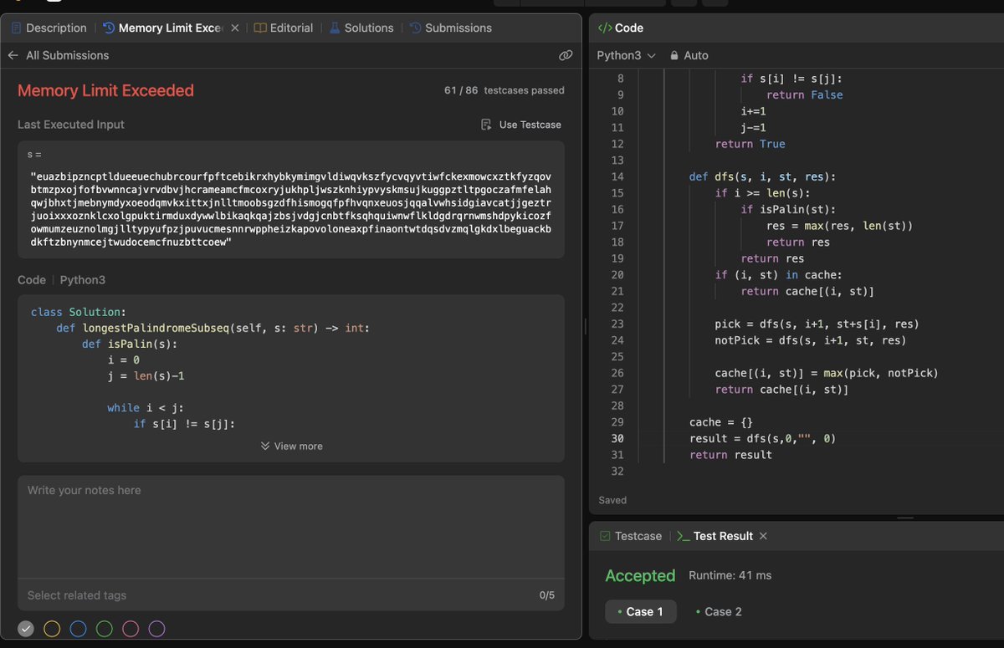
Task: Click line number 30 in editor
Action: 617,438
